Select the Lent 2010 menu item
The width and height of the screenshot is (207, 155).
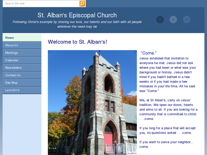[22, 90]
